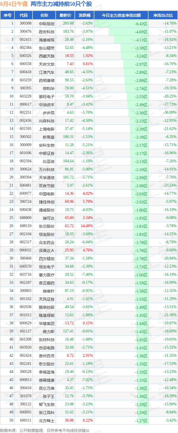Screen dimensions: 178x433
Task: Select the stock name 华建集团
Action: [47, 323]
